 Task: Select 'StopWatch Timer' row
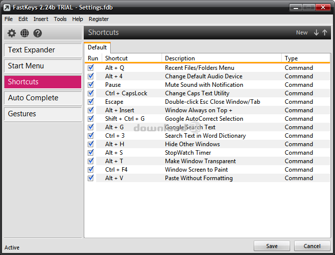click(207, 153)
